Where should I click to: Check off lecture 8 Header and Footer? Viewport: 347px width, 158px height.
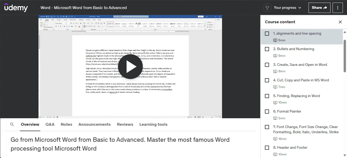[x=267, y=148]
